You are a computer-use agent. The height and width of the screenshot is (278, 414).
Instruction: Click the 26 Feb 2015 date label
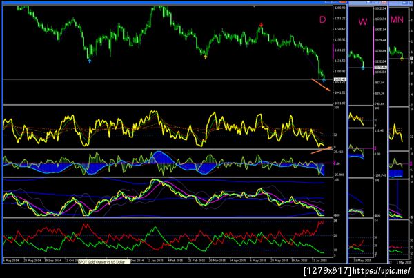click(x=197, y=260)
